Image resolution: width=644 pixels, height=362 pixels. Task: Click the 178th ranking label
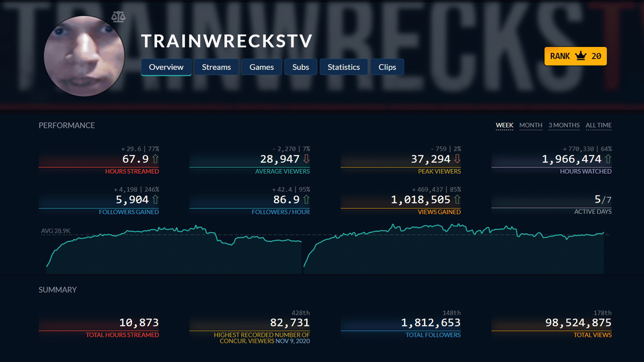tap(602, 313)
